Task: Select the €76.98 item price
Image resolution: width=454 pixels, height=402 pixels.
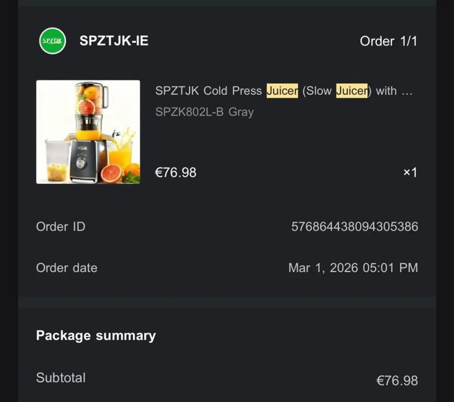Action: (176, 173)
